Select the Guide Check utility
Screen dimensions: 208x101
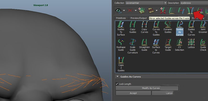(x=203, y=45)
